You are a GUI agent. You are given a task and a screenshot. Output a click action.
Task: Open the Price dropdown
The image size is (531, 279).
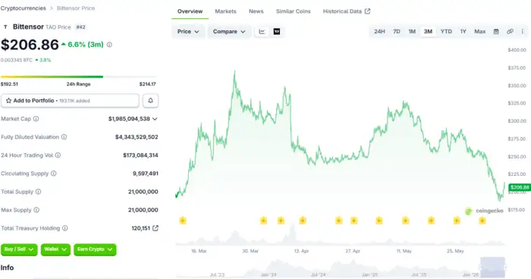coord(188,32)
